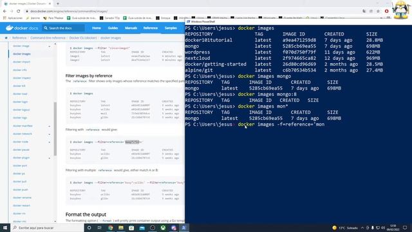
Task: Open a new browser tab
Action: pos(58,4)
